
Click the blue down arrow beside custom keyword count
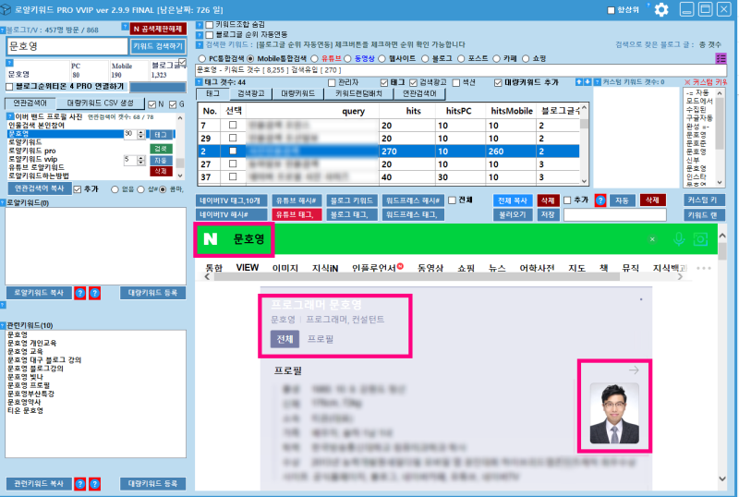[x=588, y=82]
